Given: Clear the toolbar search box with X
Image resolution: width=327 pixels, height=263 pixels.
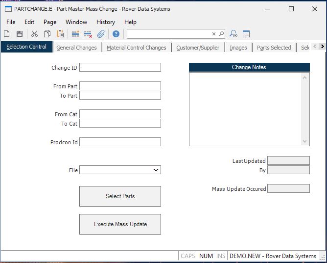Looking at the screenshot, I should [x=214, y=34].
